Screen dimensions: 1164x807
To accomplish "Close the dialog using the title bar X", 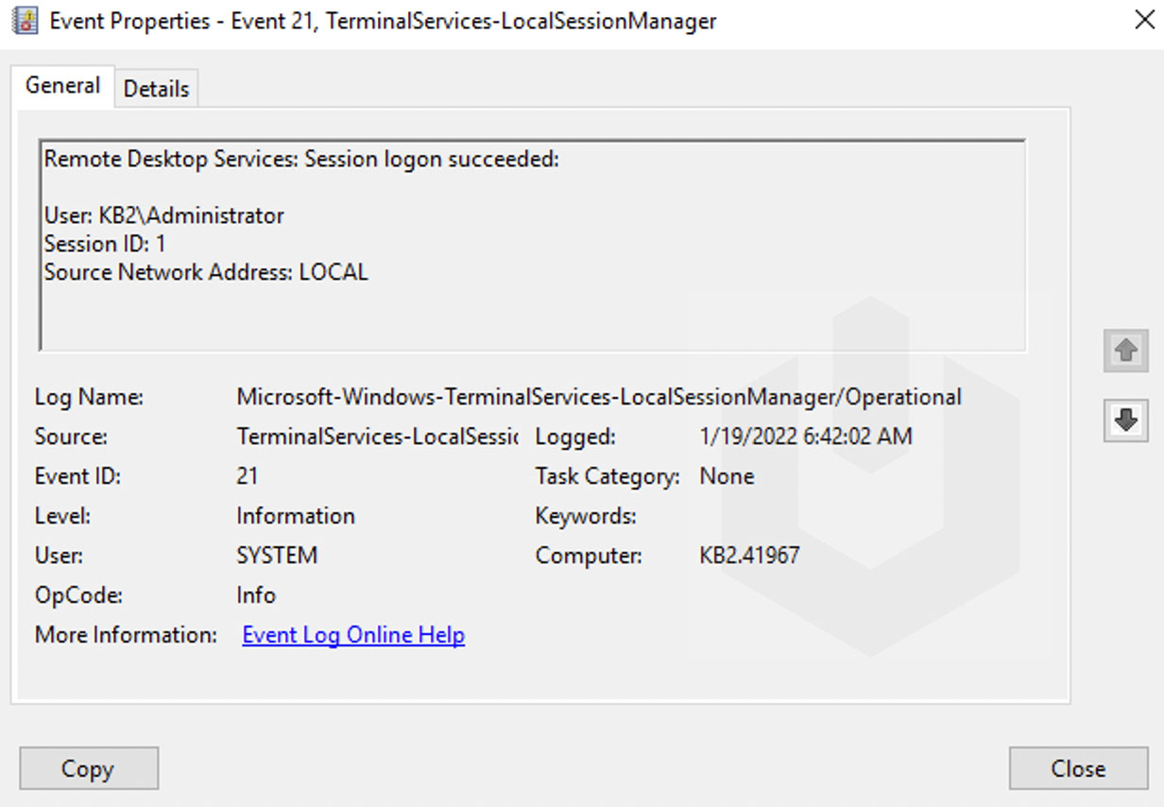I will point(1144,20).
